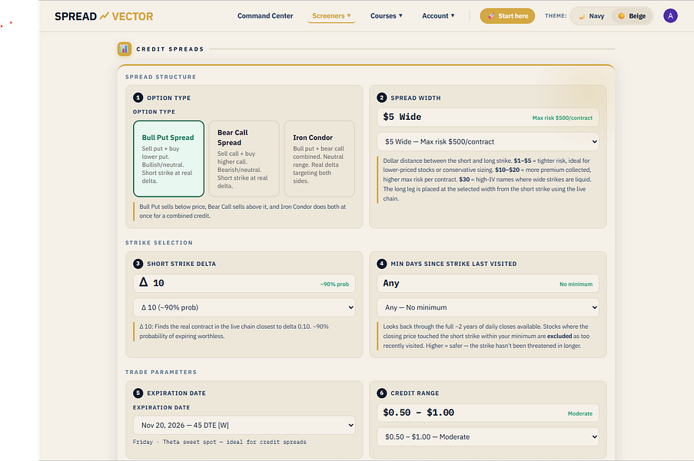Expand the Screeners menu

[331, 16]
